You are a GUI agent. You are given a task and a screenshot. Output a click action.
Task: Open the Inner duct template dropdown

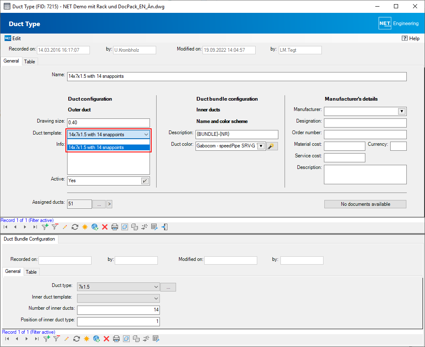156,299
